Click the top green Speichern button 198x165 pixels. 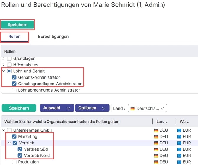[x=17, y=25]
